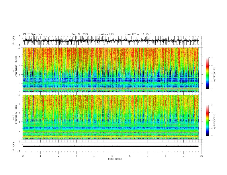Click the "VLF Spectra" title text

click(x=32, y=34)
